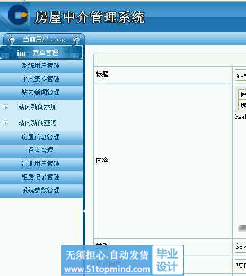Open the 租房记录管理 menu
Viewport: 246px width, 276px height.
click(41, 177)
